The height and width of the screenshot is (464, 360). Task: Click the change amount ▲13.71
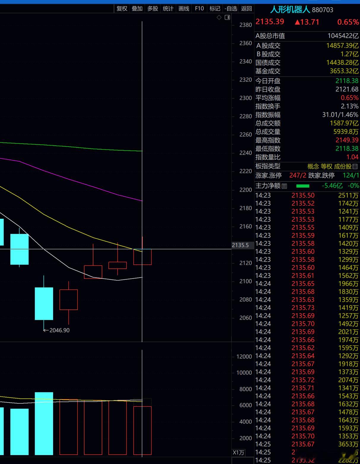coord(307,22)
